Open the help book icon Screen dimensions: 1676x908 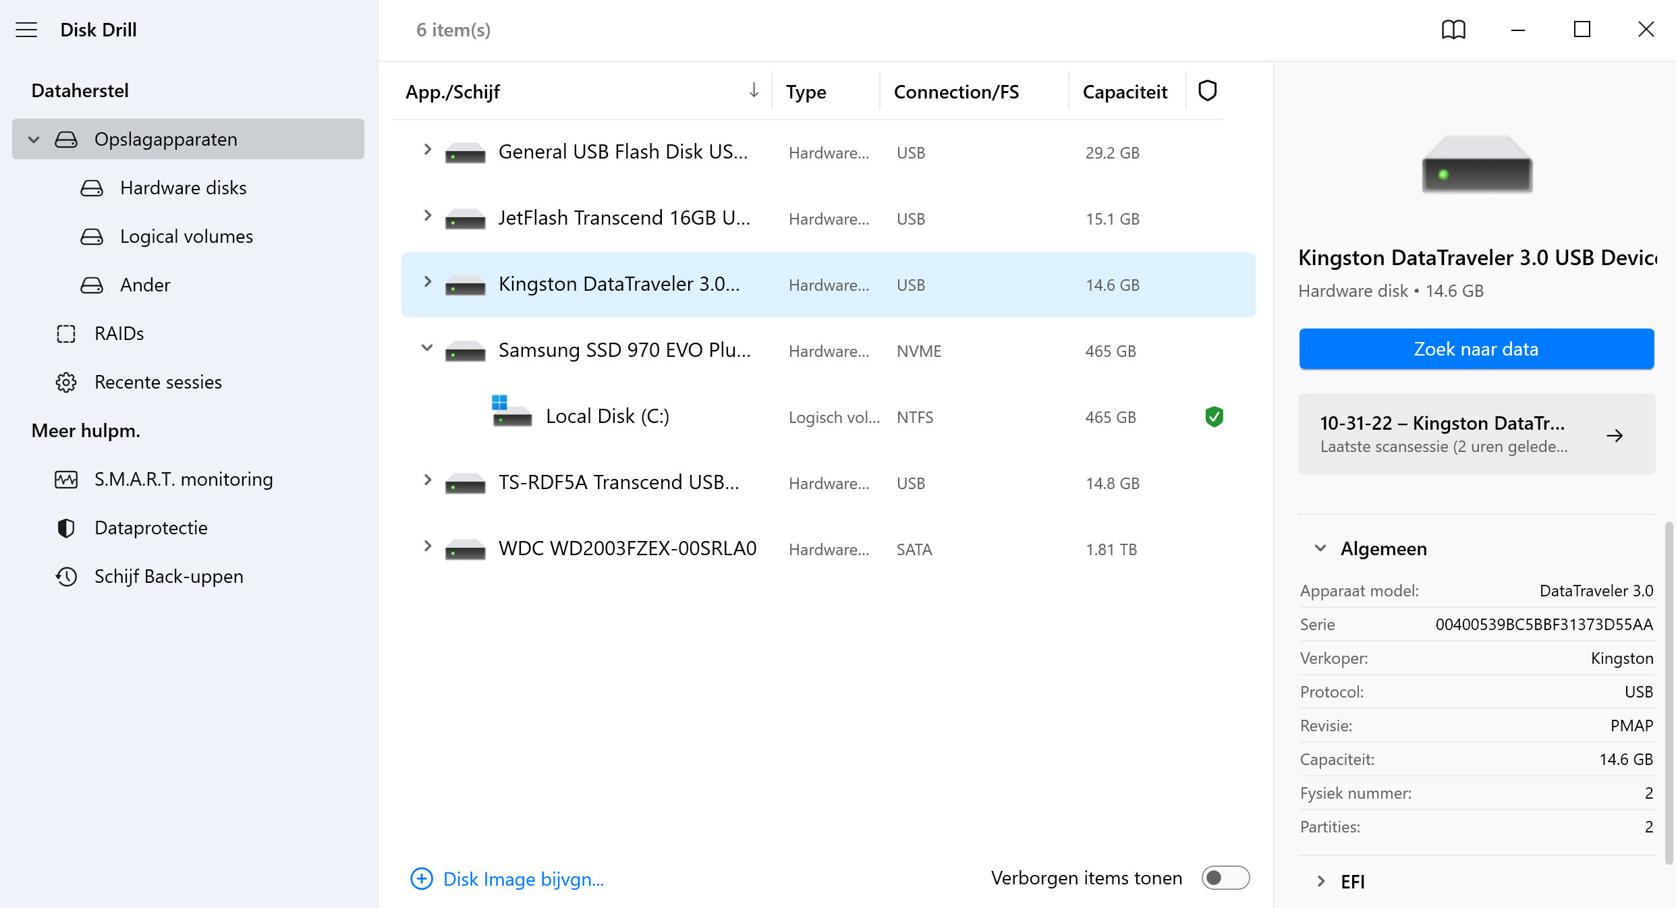1453,30
